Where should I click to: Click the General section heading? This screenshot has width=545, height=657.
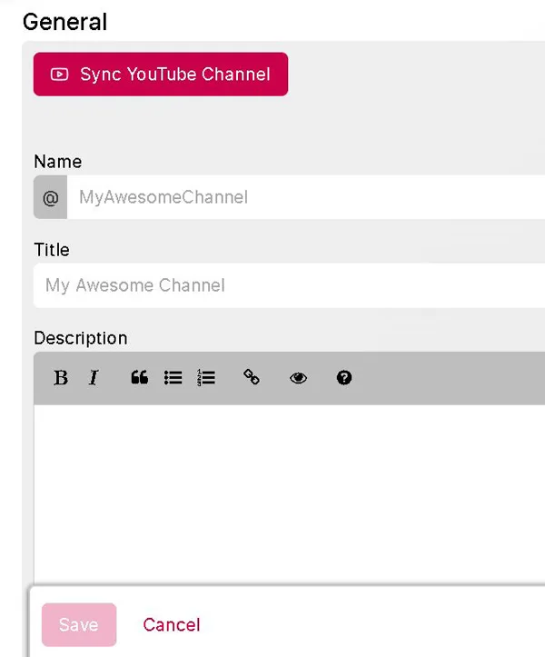[64, 22]
